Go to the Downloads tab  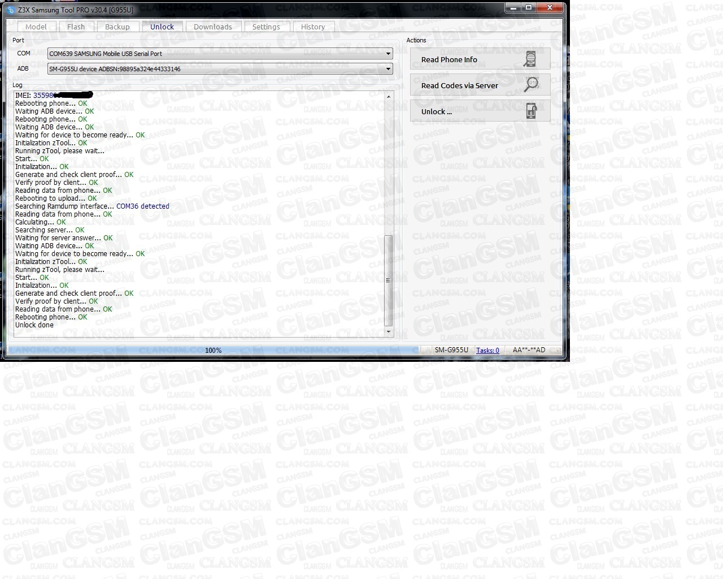click(x=213, y=27)
